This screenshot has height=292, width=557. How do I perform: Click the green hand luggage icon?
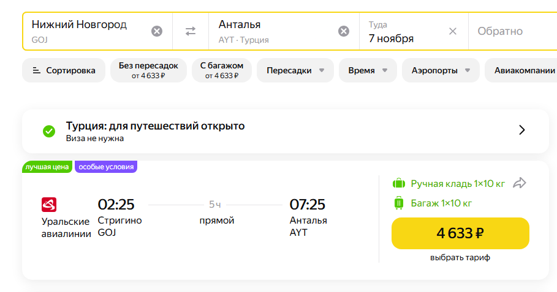(399, 183)
